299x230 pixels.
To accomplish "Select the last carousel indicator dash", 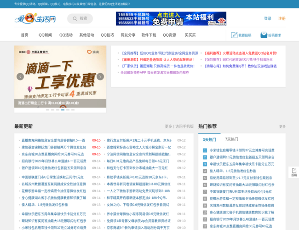I will click(x=73, y=110).
